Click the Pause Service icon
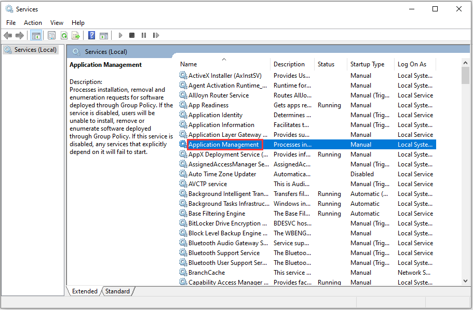 coord(144,35)
